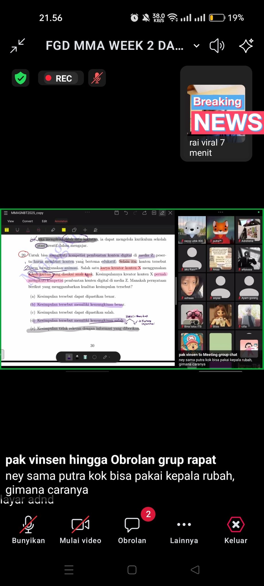
Task: Tap the Android recent apps navigation icon
Action: [x=69, y=570]
